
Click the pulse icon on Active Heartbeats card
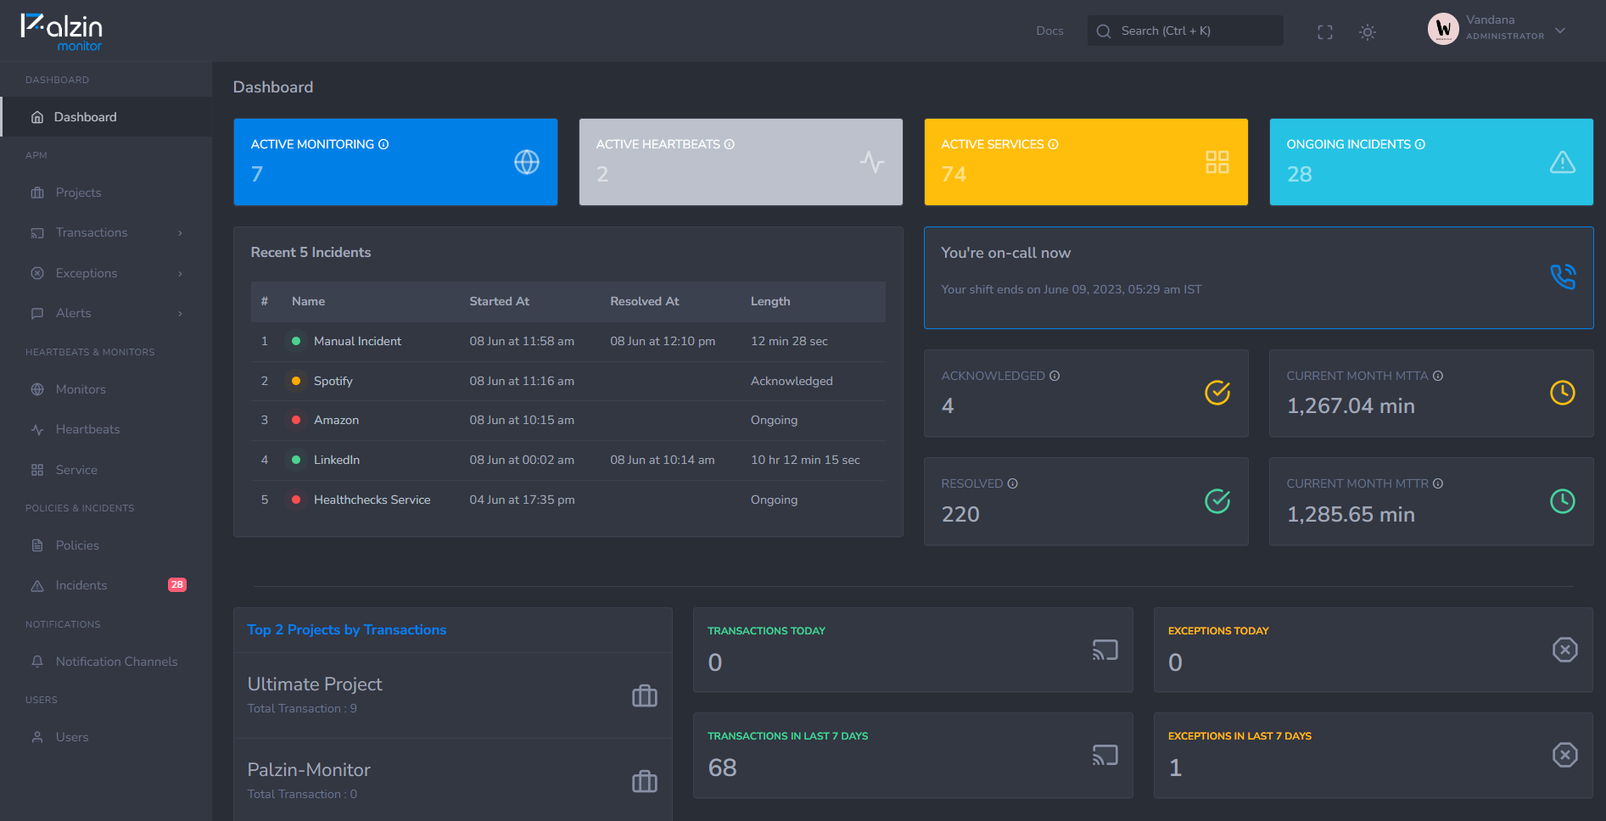(x=872, y=162)
